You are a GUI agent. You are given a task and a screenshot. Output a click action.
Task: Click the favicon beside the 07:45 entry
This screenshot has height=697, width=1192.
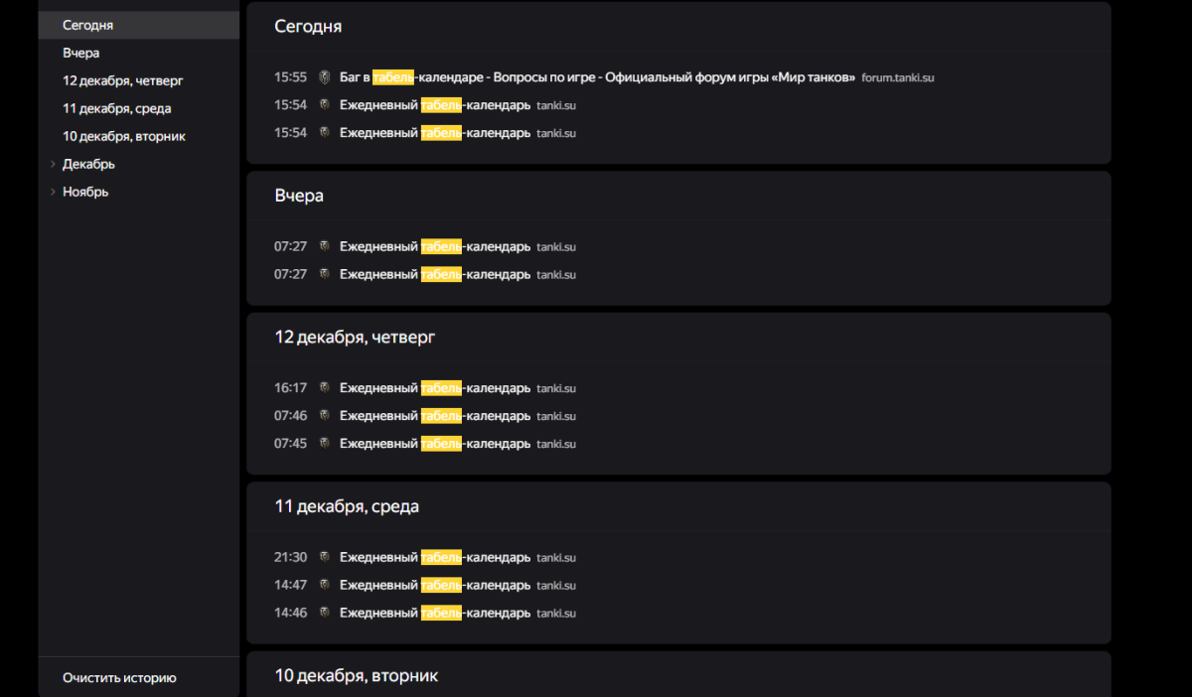324,444
